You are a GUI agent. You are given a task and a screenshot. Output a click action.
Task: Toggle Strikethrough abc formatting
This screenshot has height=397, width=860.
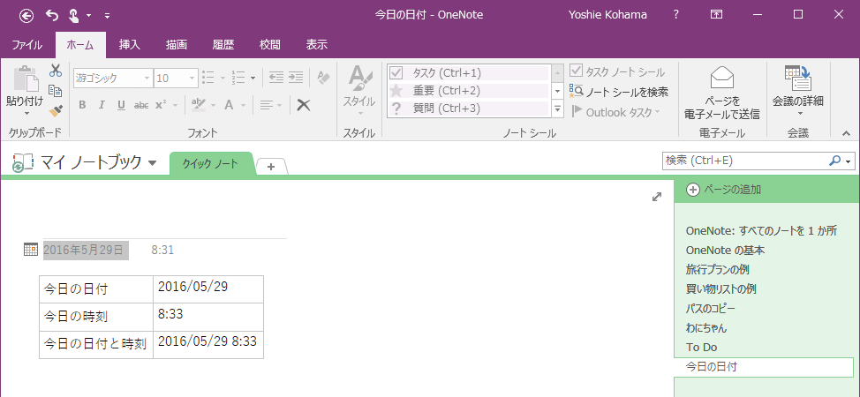[141, 105]
